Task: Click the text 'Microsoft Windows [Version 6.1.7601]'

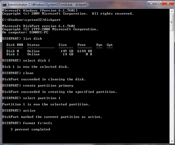Action: tap(40, 10)
